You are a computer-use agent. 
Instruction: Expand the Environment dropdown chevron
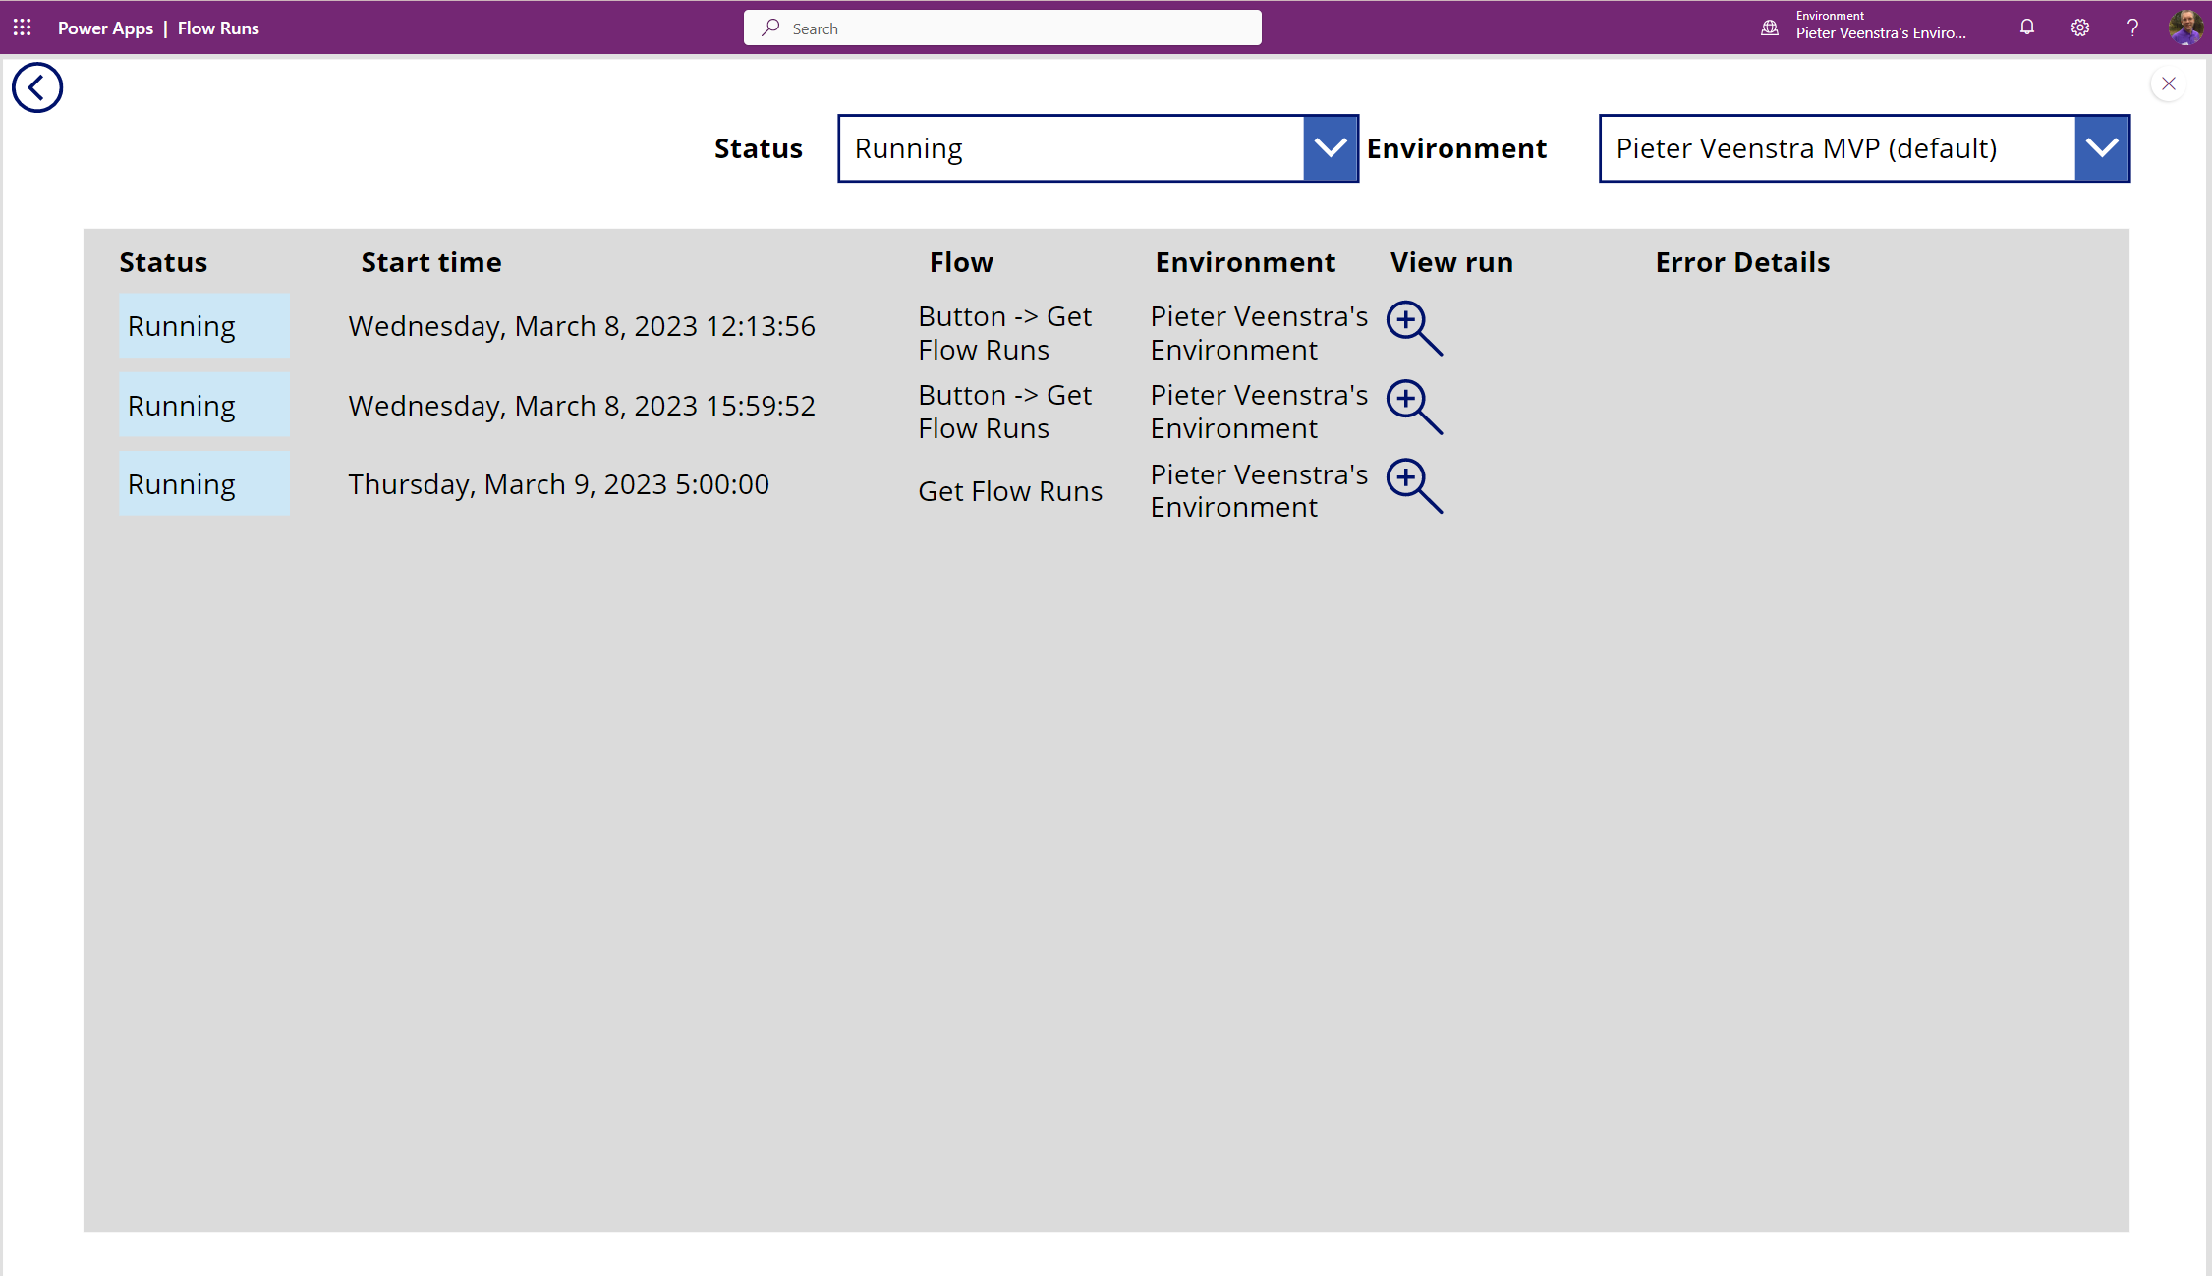[2101, 148]
